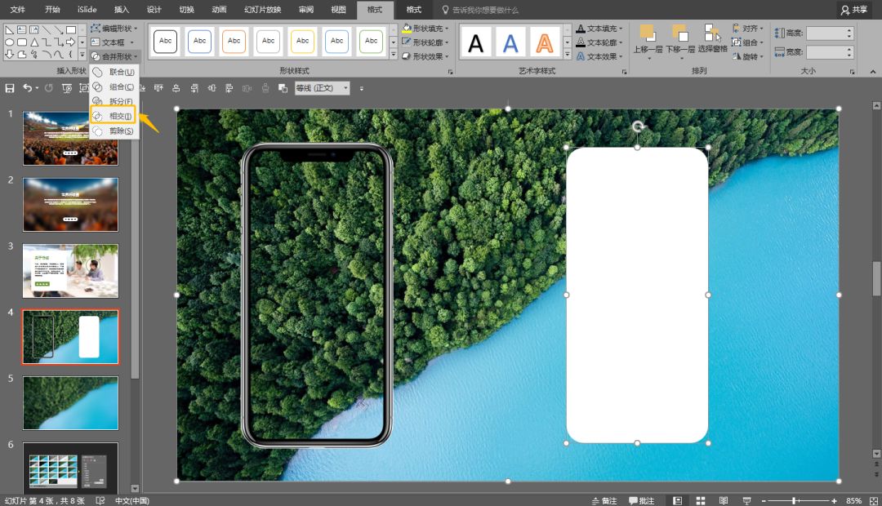Image resolution: width=882 pixels, height=506 pixels.
Task: Apply the yellow outline Abc shape style
Action: tap(303, 42)
